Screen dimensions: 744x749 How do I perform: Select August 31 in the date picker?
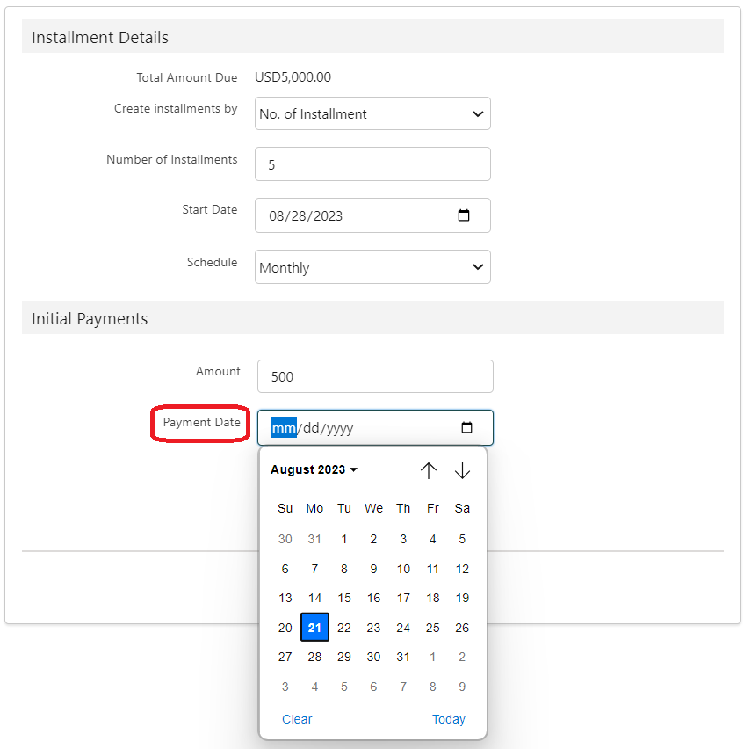point(403,657)
